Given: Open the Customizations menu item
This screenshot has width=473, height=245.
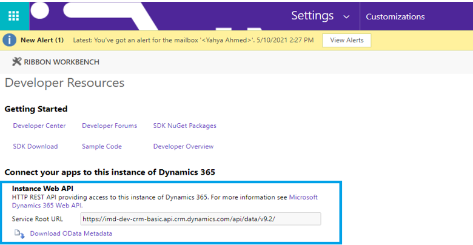Looking at the screenshot, I should pyautogui.click(x=395, y=16).
